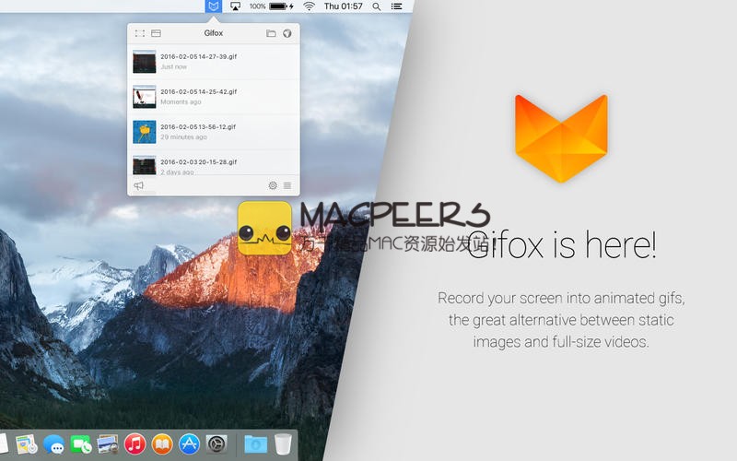
Task: Choose window recording mode icon
Action: (156, 33)
